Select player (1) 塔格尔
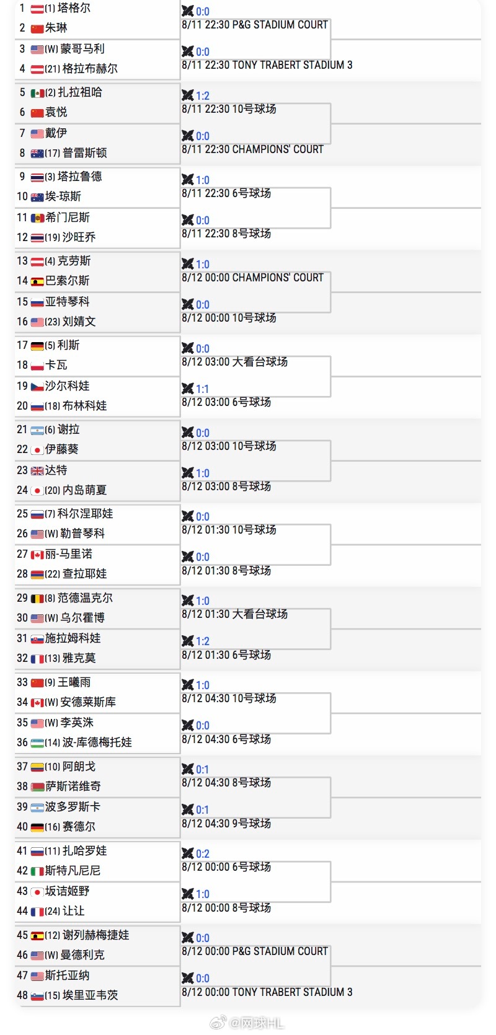 [67, 8]
